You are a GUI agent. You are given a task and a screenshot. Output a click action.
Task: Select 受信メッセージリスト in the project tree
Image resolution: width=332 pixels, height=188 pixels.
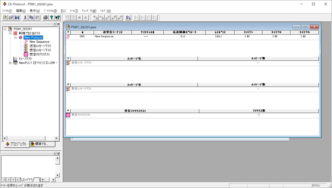41,50
